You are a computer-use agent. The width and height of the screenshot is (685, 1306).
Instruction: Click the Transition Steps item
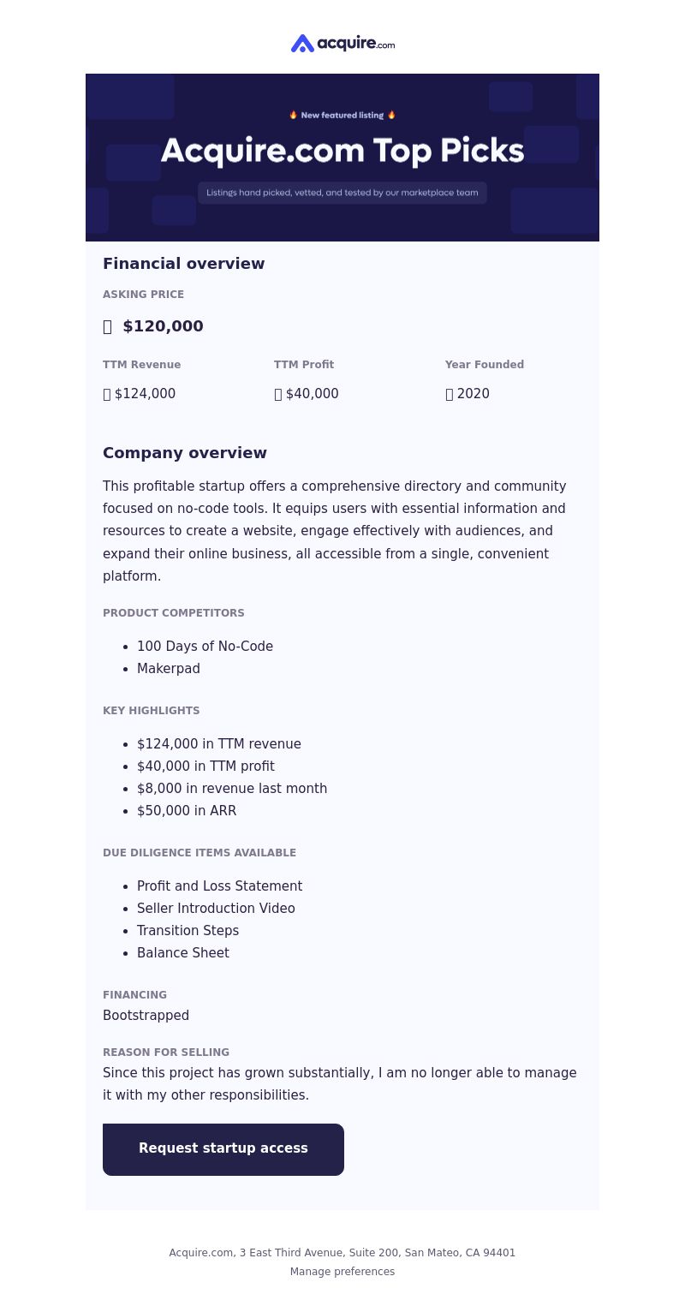188,931
